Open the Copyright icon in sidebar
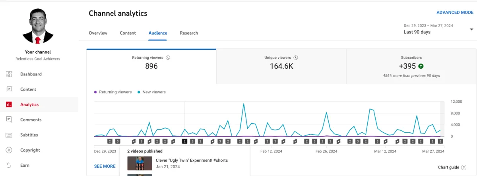 [x=9, y=150]
